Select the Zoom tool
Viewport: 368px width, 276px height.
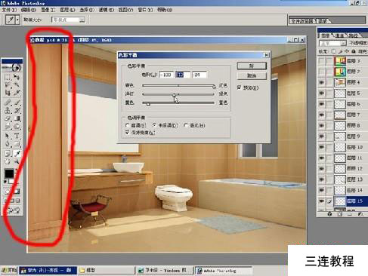coord(17,161)
